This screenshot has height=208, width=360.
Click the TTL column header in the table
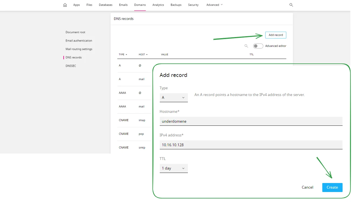tap(251, 54)
